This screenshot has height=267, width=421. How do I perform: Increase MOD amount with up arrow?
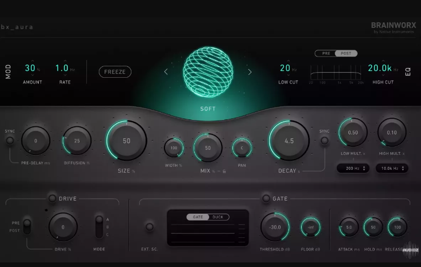(33, 61)
